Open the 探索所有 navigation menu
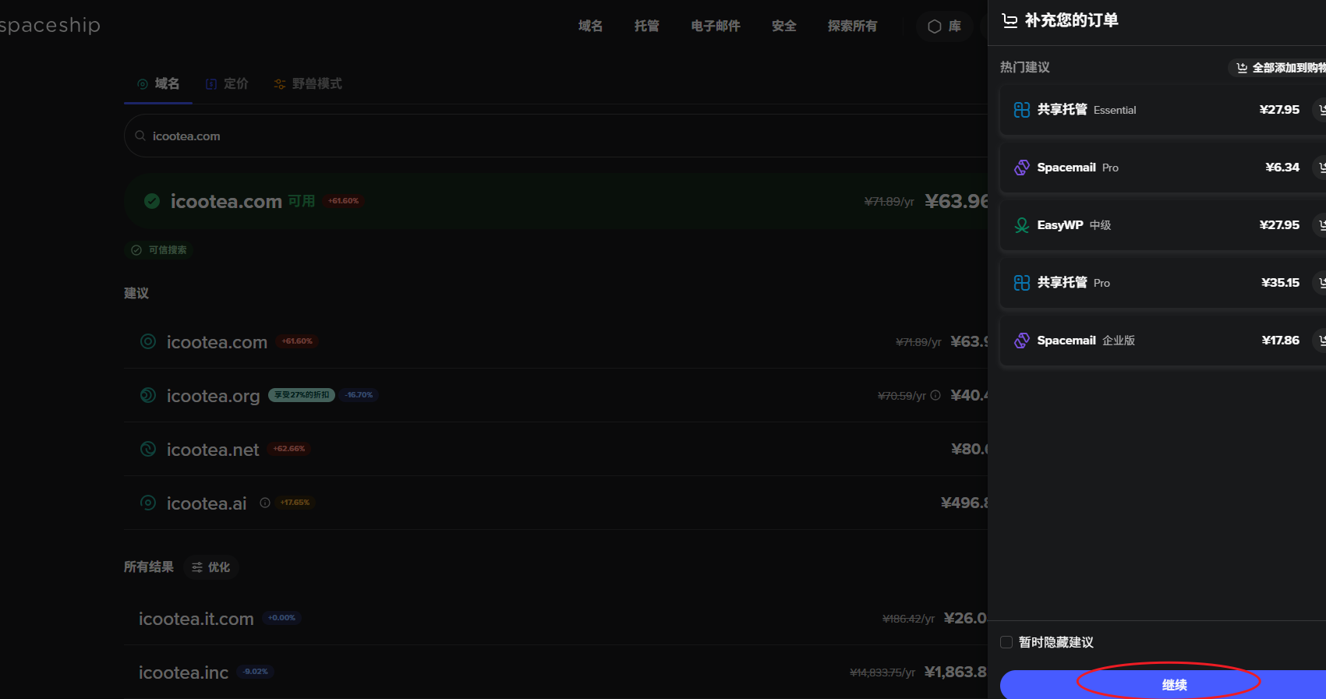This screenshot has width=1326, height=699. pos(852,26)
